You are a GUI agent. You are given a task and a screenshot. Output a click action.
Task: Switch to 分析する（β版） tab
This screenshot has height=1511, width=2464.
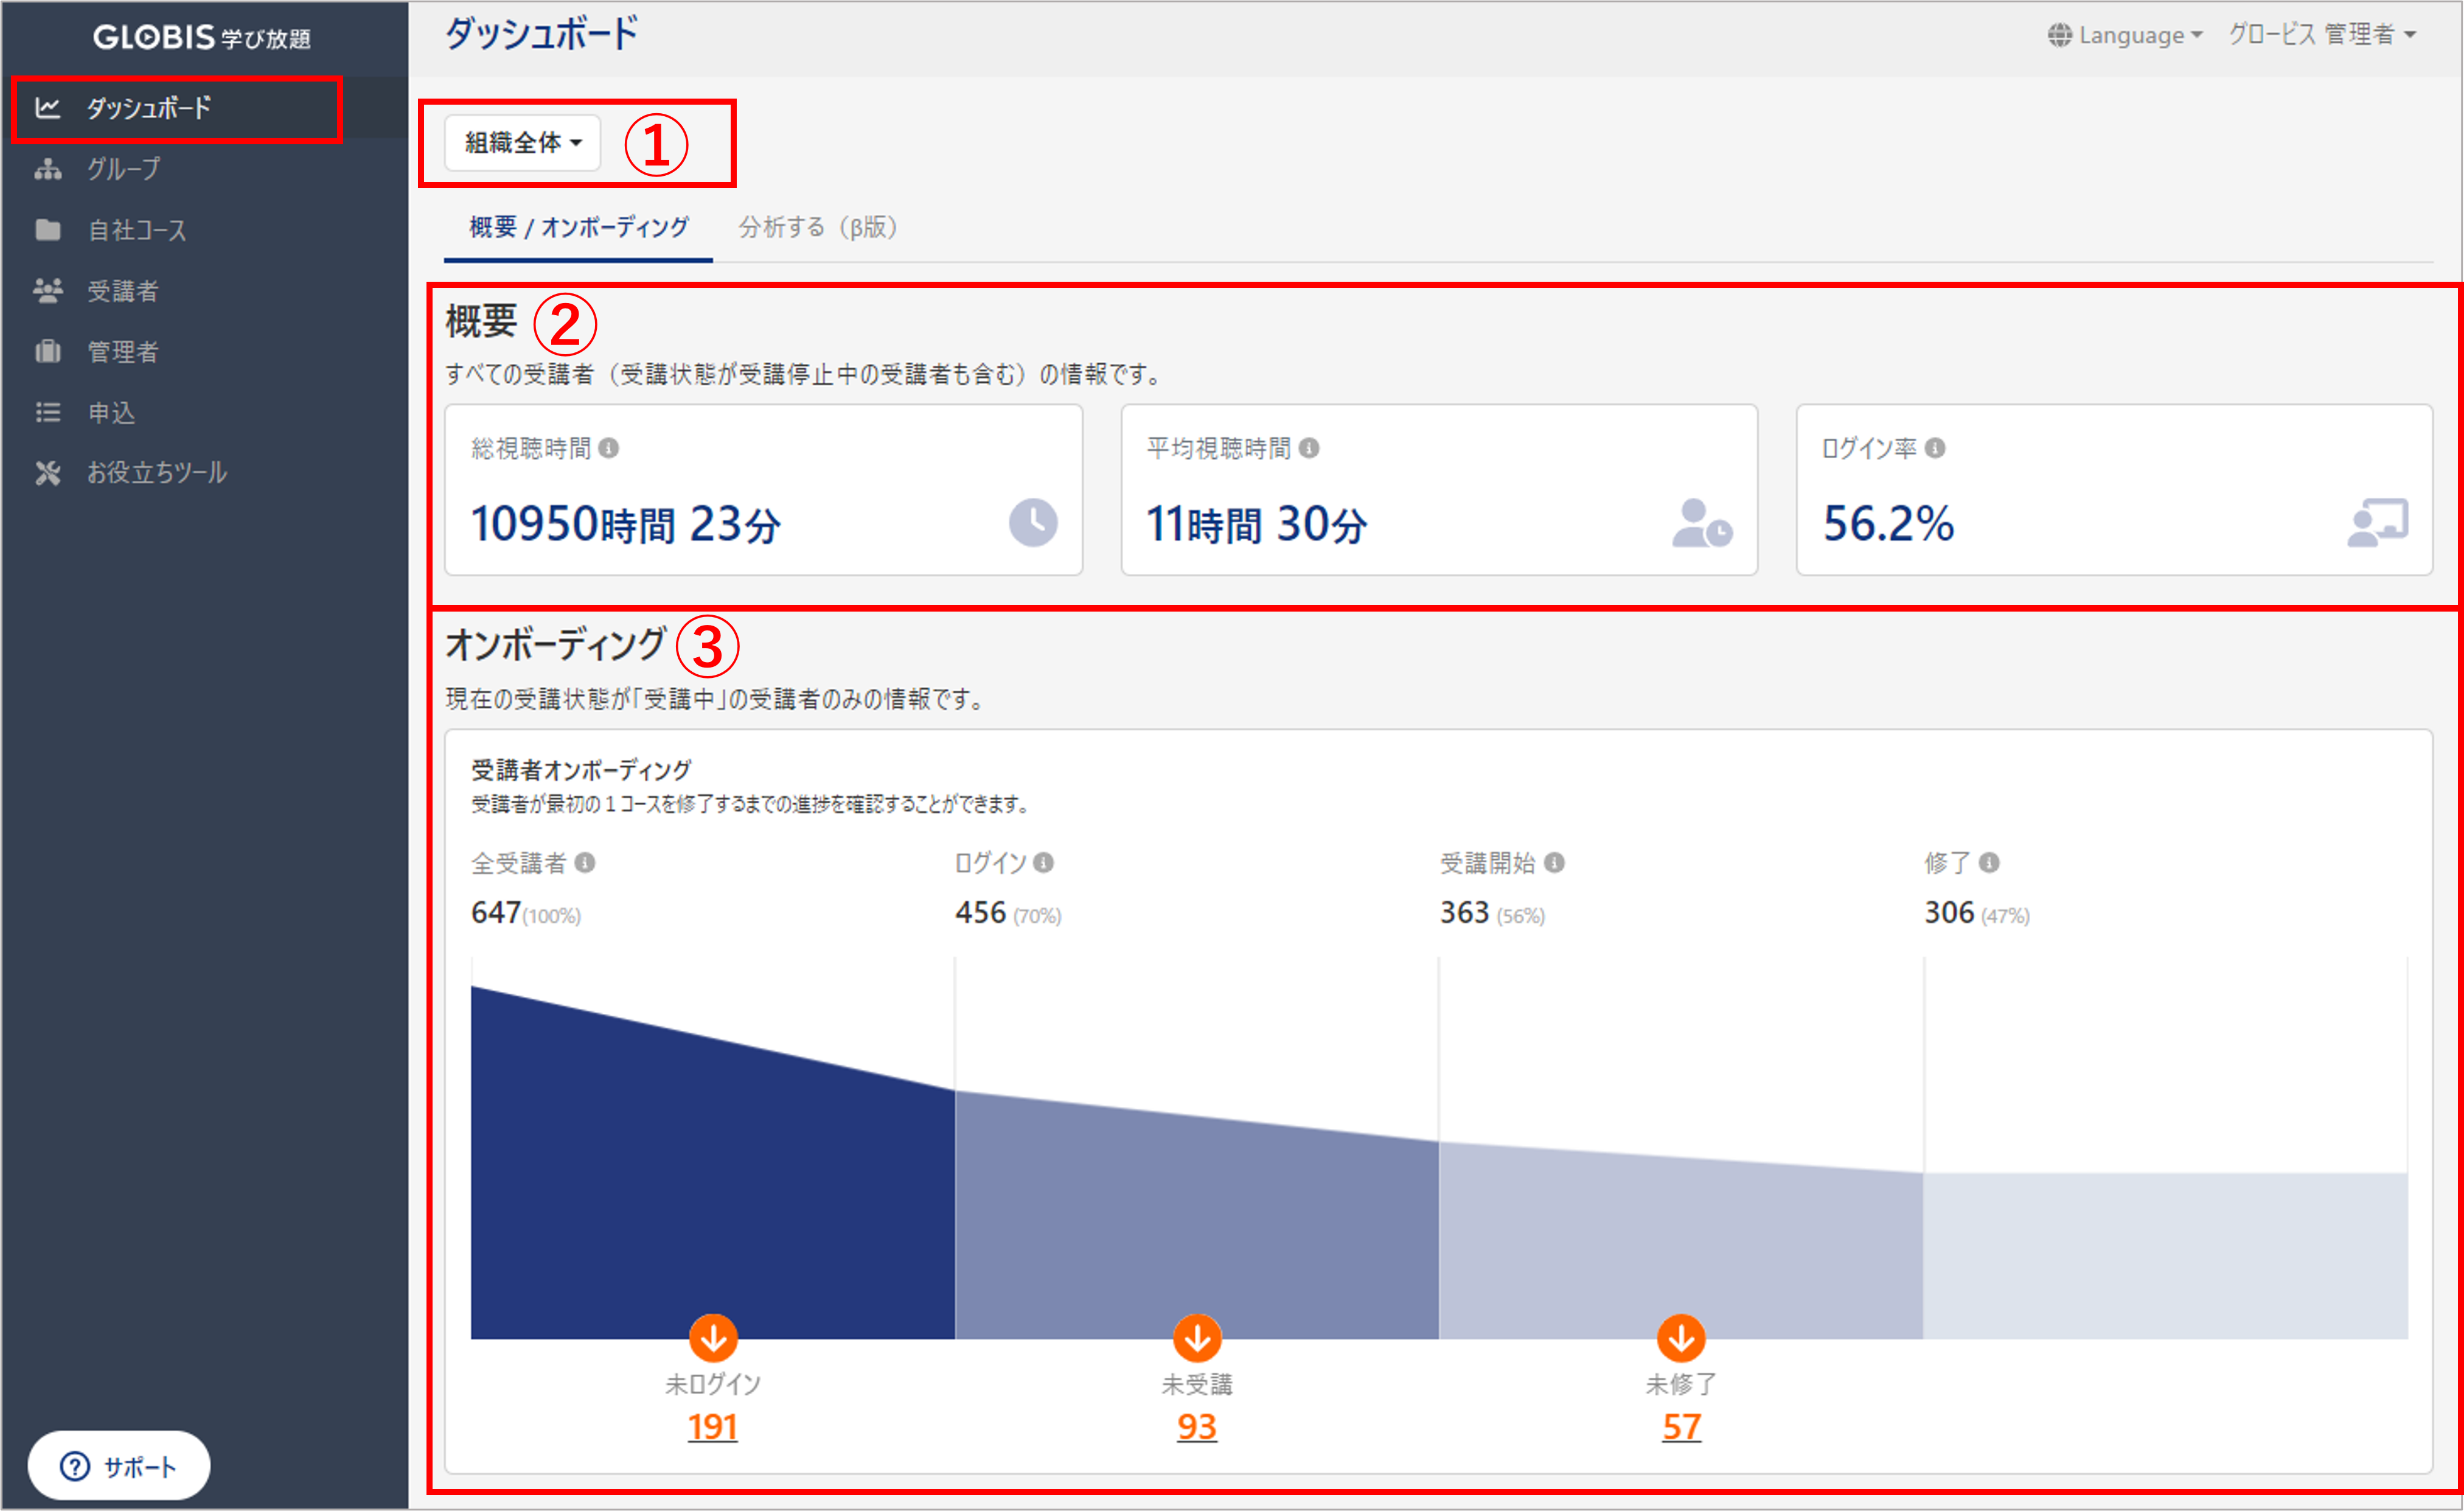pyautogui.click(x=817, y=227)
